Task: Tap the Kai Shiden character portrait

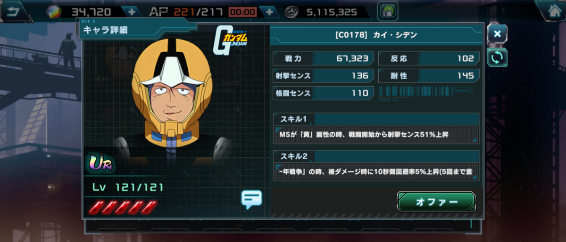Action: [x=170, y=99]
